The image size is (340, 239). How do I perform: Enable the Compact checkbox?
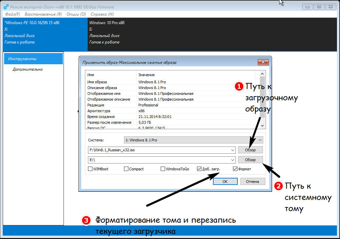(x=126, y=169)
